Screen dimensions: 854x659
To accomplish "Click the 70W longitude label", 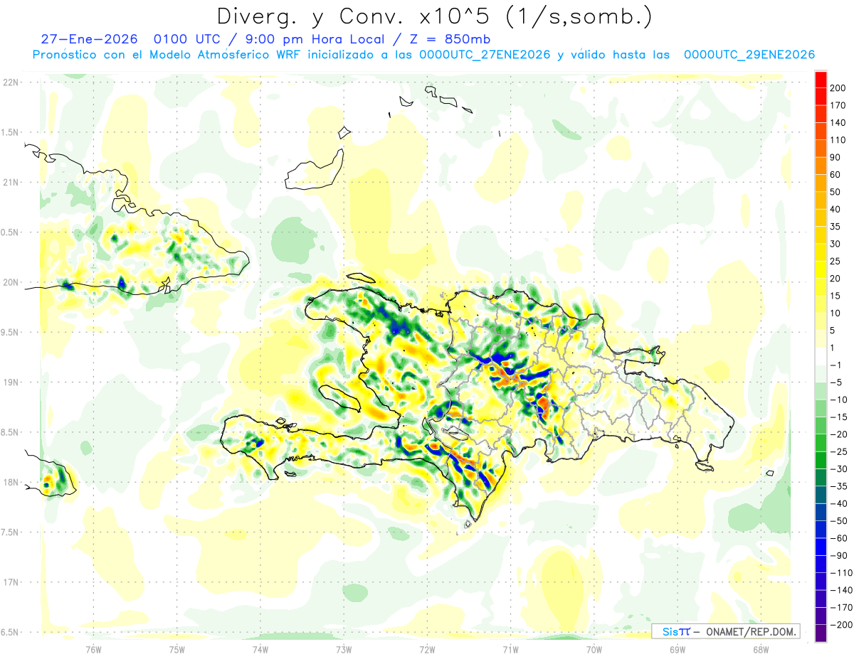I will [x=594, y=649].
